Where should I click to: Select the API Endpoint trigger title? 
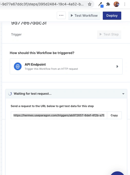(x=35, y=64)
